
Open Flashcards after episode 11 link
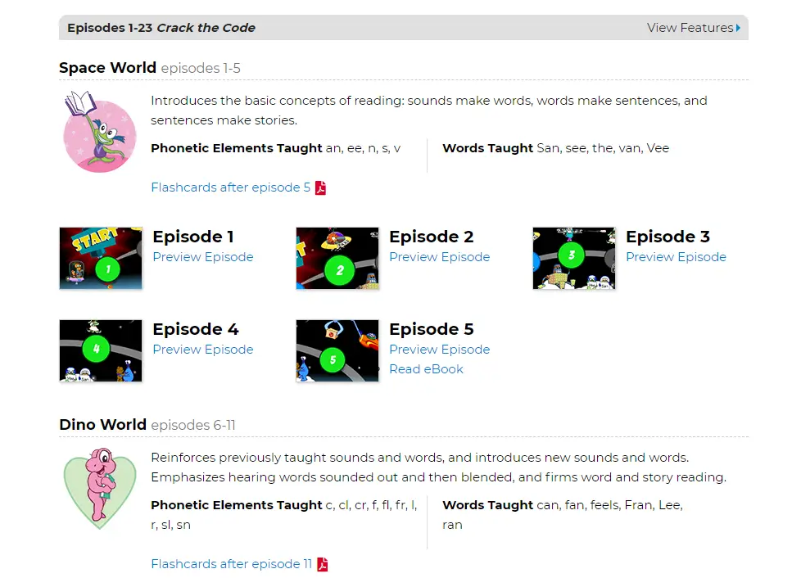pos(231,564)
